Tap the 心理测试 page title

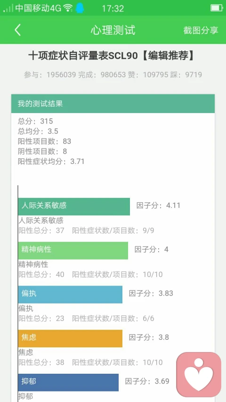113,30
